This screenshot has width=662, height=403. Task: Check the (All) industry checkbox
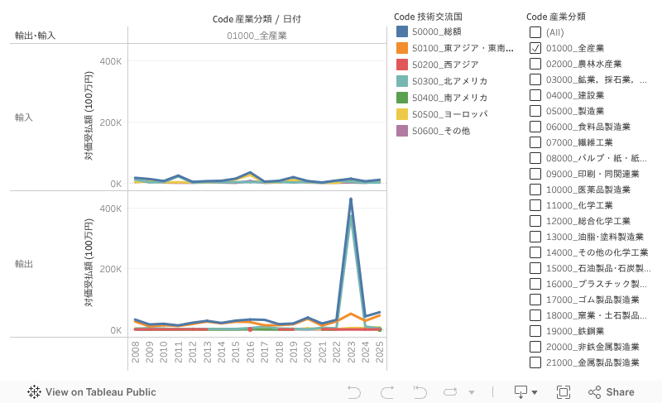[x=535, y=32]
